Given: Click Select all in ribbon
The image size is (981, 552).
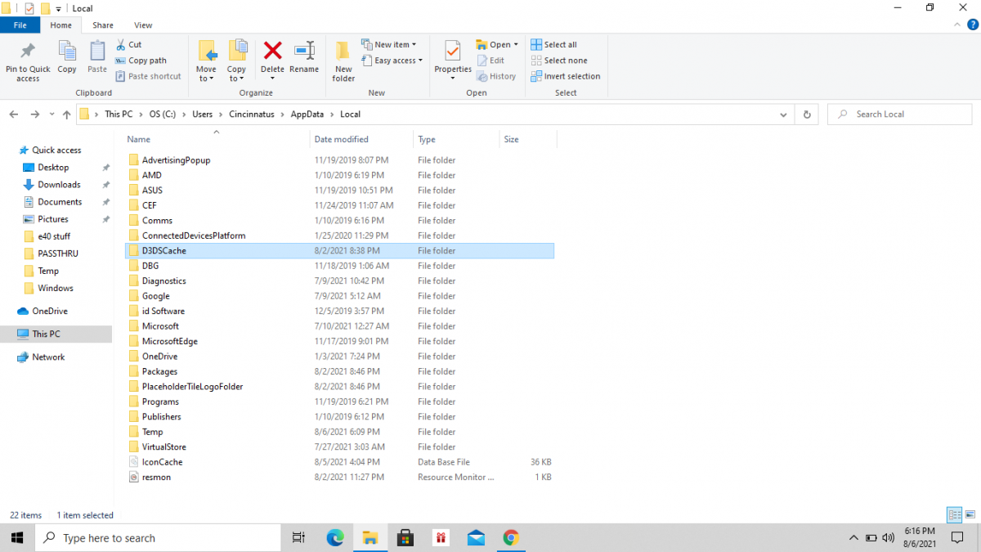Looking at the screenshot, I should coord(554,45).
